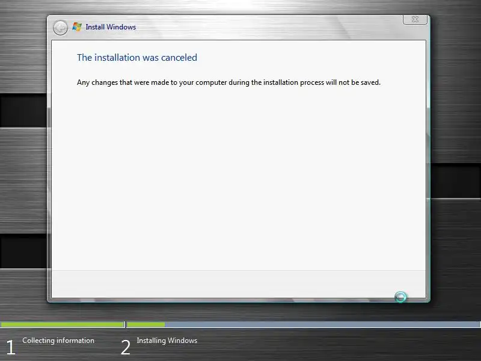Click 'The installation was canceled' heading

[137, 57]
